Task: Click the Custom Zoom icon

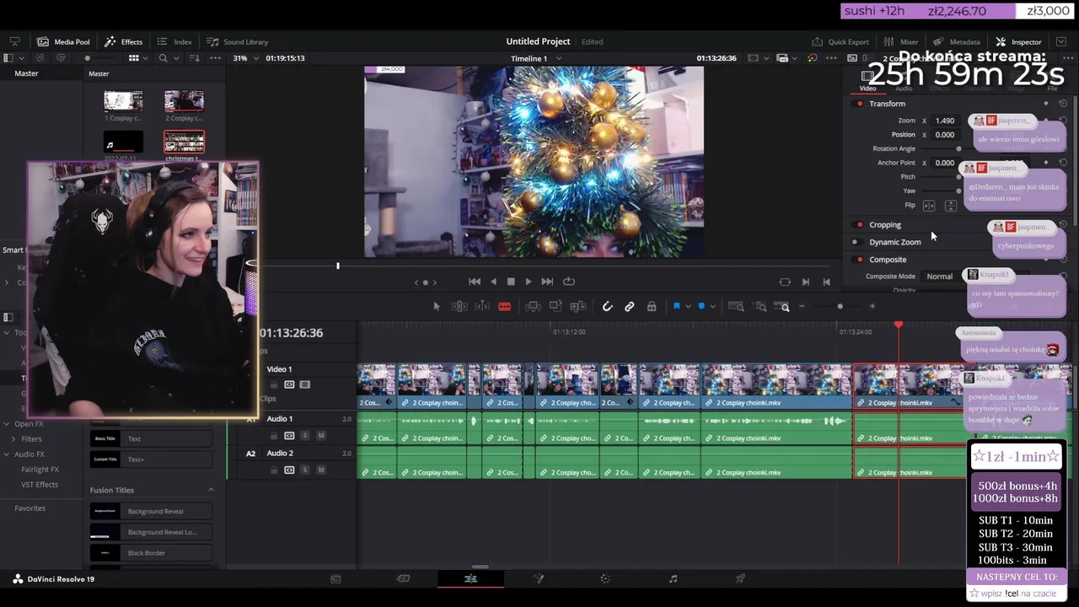Action: (x=784, y=307)
